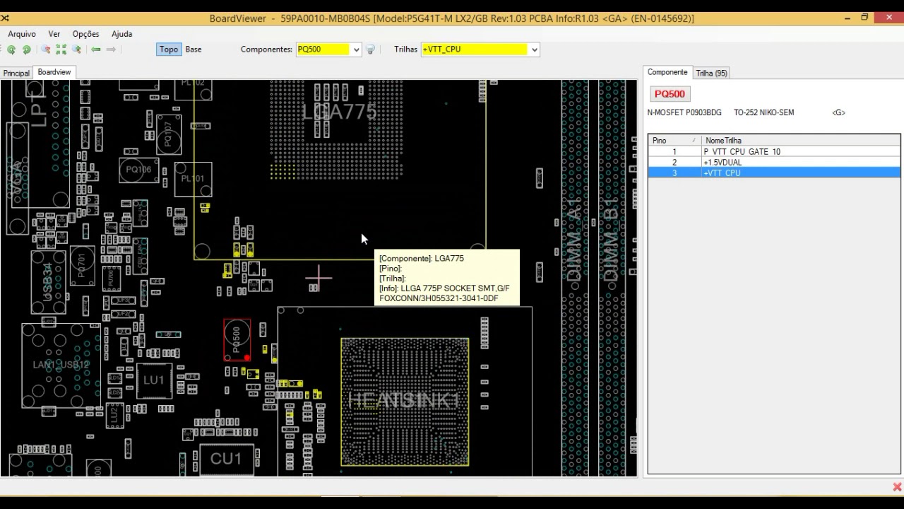The height and width of the screenshot is (509, 904).
Task: Open the Arquivo menu
Action: [22, 34]
